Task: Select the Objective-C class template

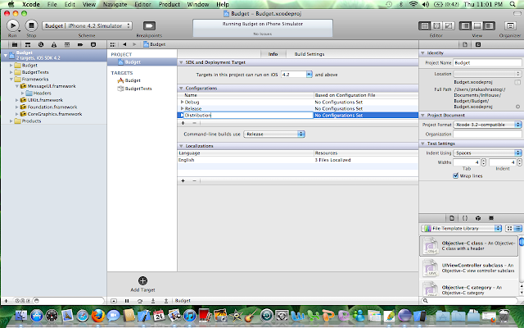Action: coord(469,246)
